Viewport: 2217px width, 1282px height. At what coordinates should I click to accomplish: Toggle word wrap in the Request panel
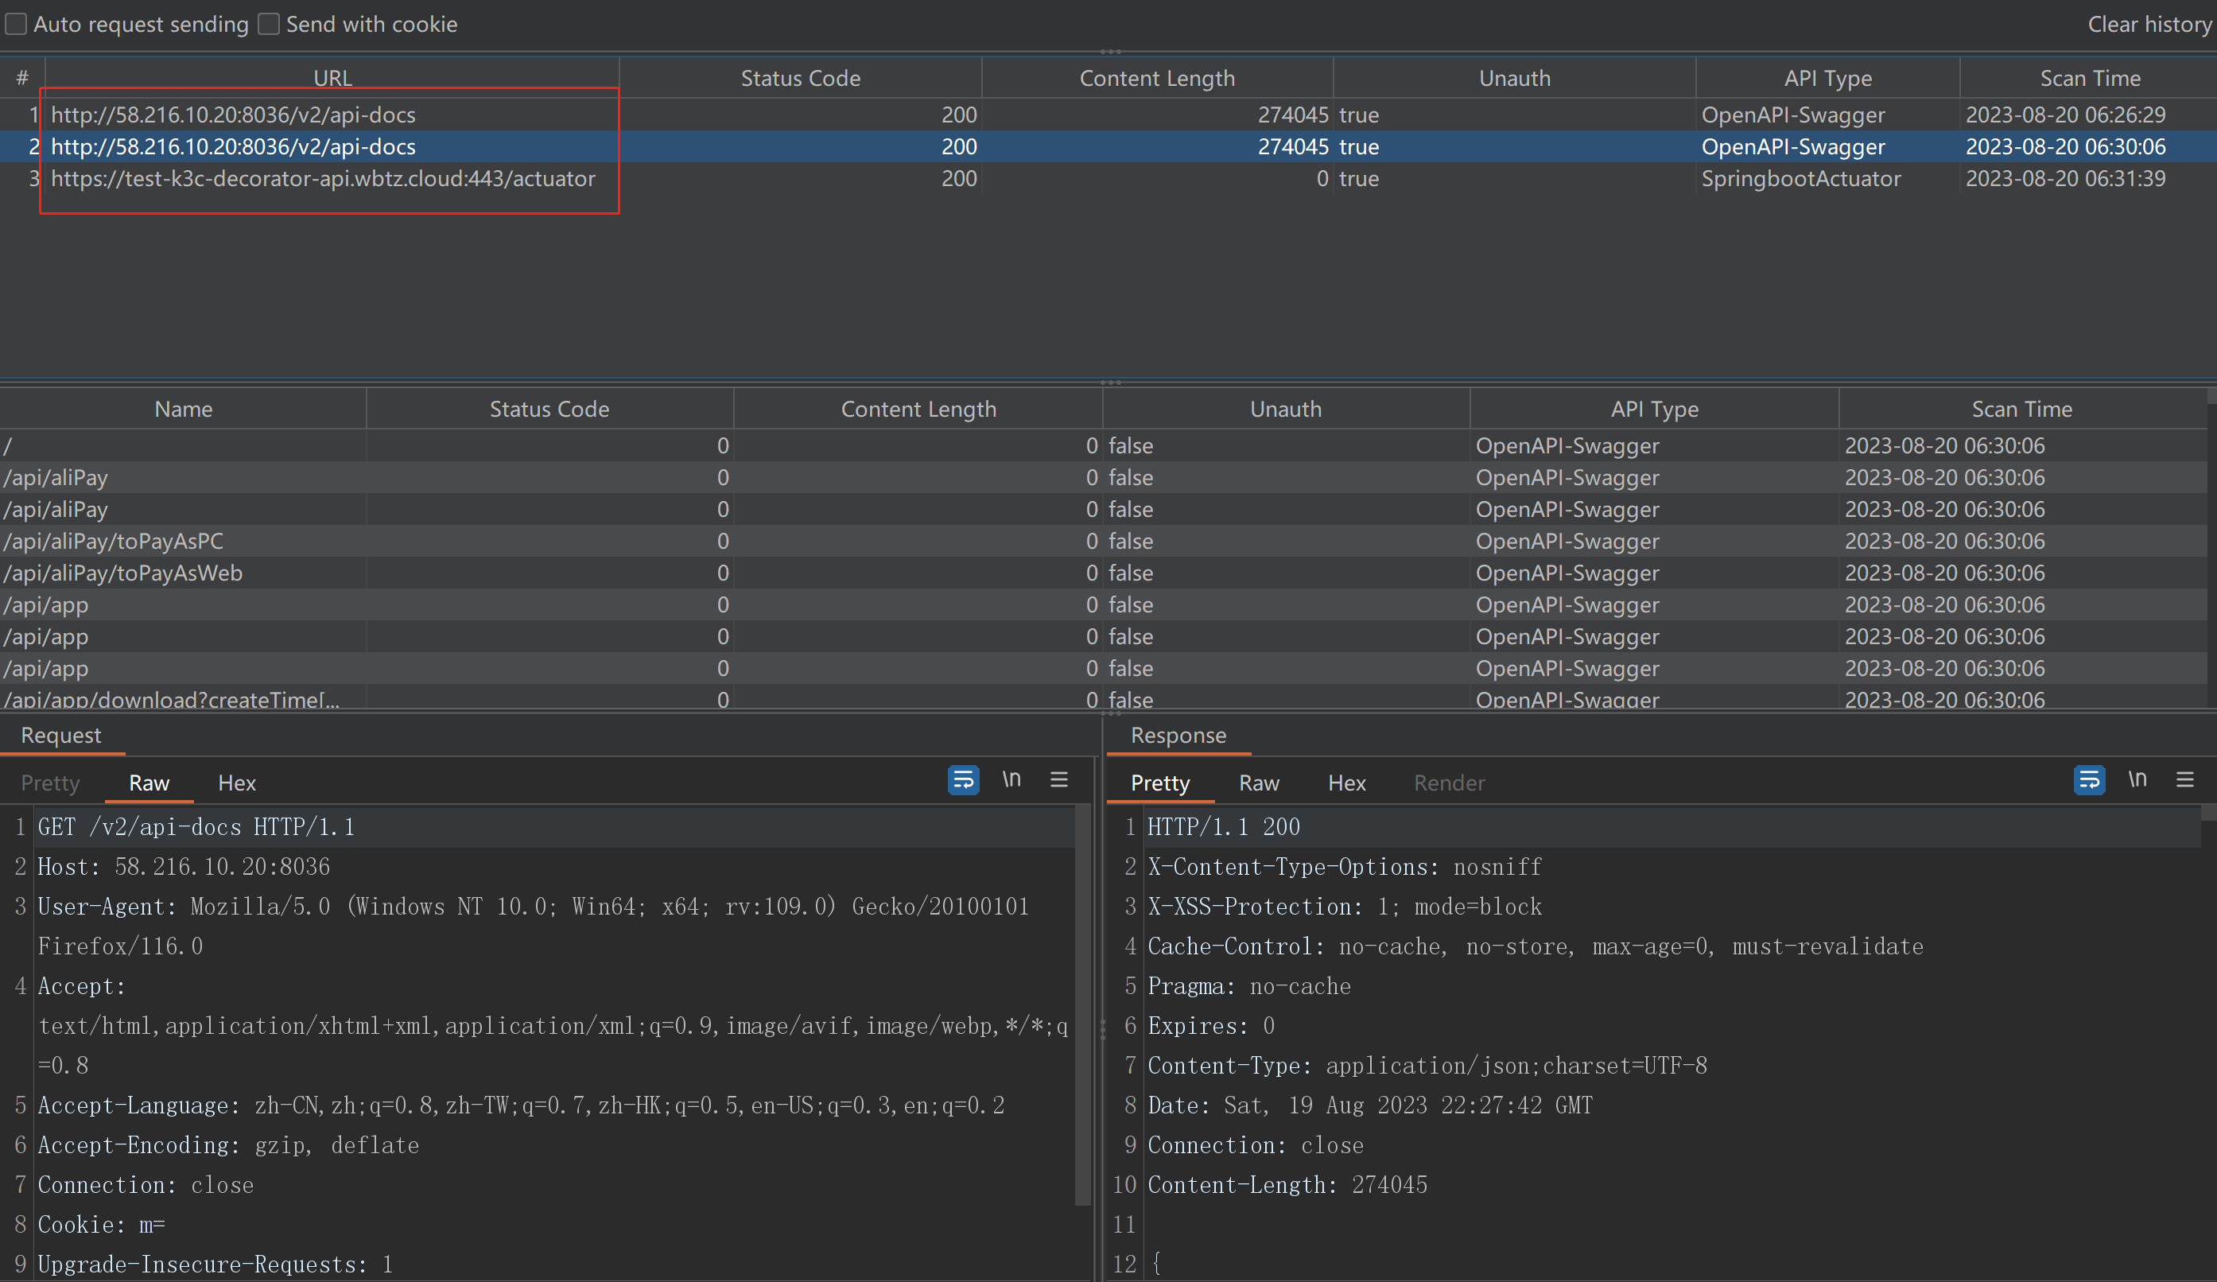963,779
